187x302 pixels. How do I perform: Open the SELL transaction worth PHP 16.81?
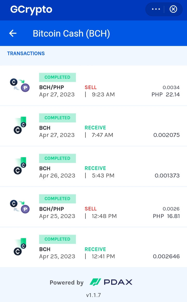[x=94, y=207]
